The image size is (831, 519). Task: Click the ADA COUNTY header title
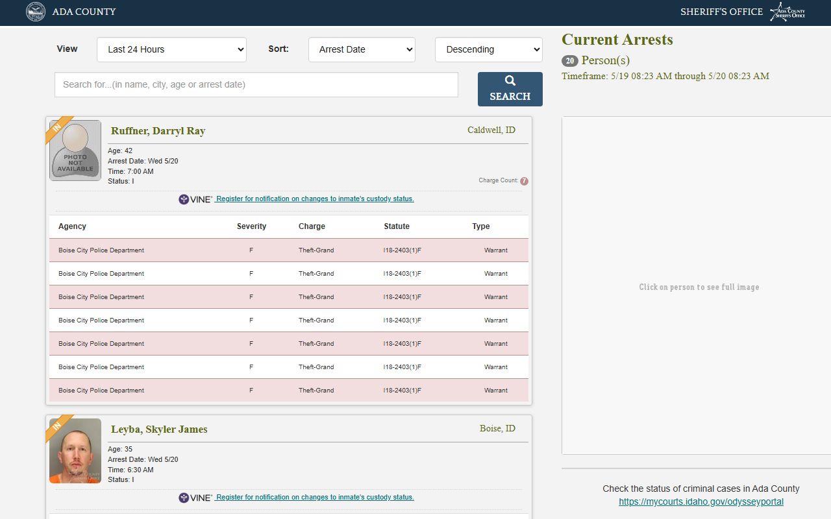84,12
